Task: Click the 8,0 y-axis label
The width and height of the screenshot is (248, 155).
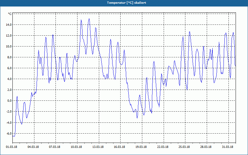Action: tap(9, 57)
